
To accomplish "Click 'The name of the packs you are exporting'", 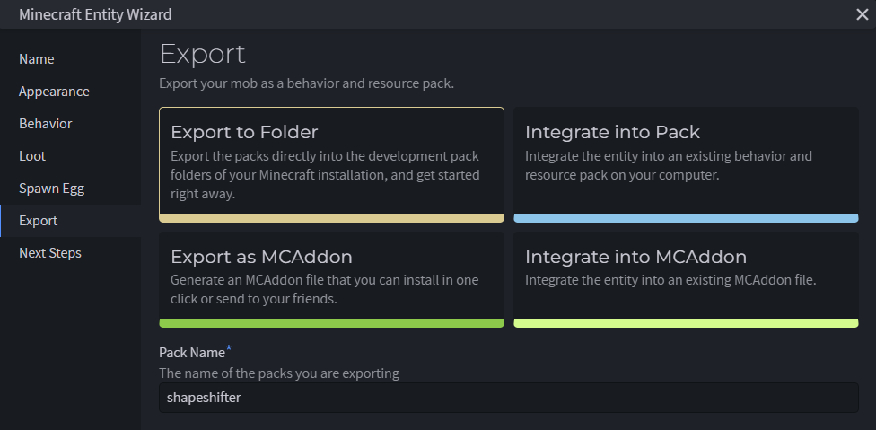I will 279,373.
